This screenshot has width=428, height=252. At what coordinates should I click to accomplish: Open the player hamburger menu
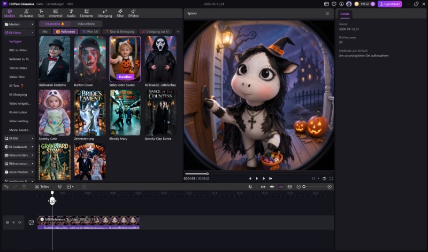pyautogui.click(x=327, y=13)
